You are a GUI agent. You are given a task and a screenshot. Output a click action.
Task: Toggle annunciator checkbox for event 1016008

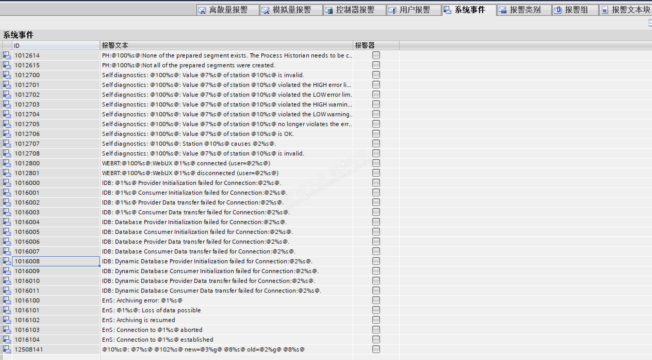(376, 261)
